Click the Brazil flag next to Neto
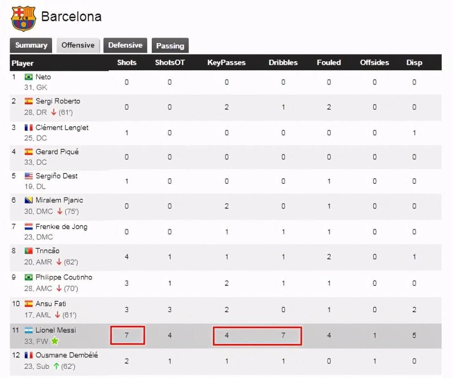This screenshot has height=378, width=453. pos(29,77)
